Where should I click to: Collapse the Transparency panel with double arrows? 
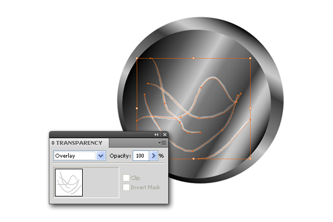click(157, 134)
